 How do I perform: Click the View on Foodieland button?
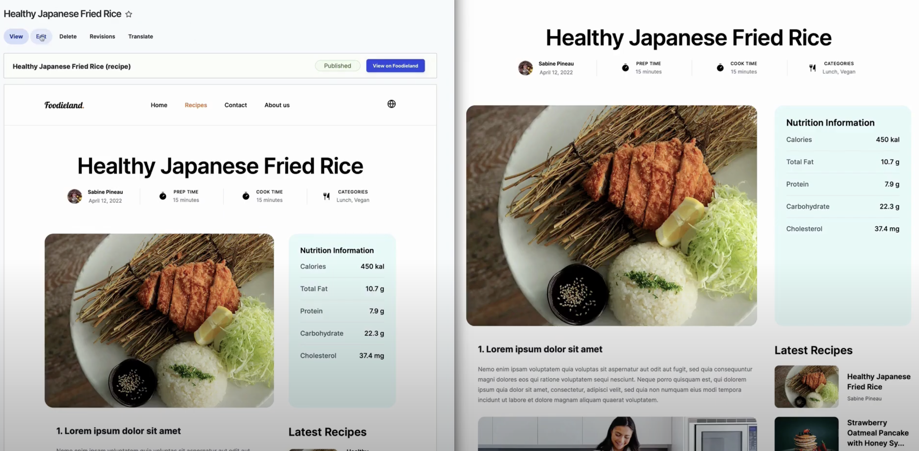coord(395,66)
